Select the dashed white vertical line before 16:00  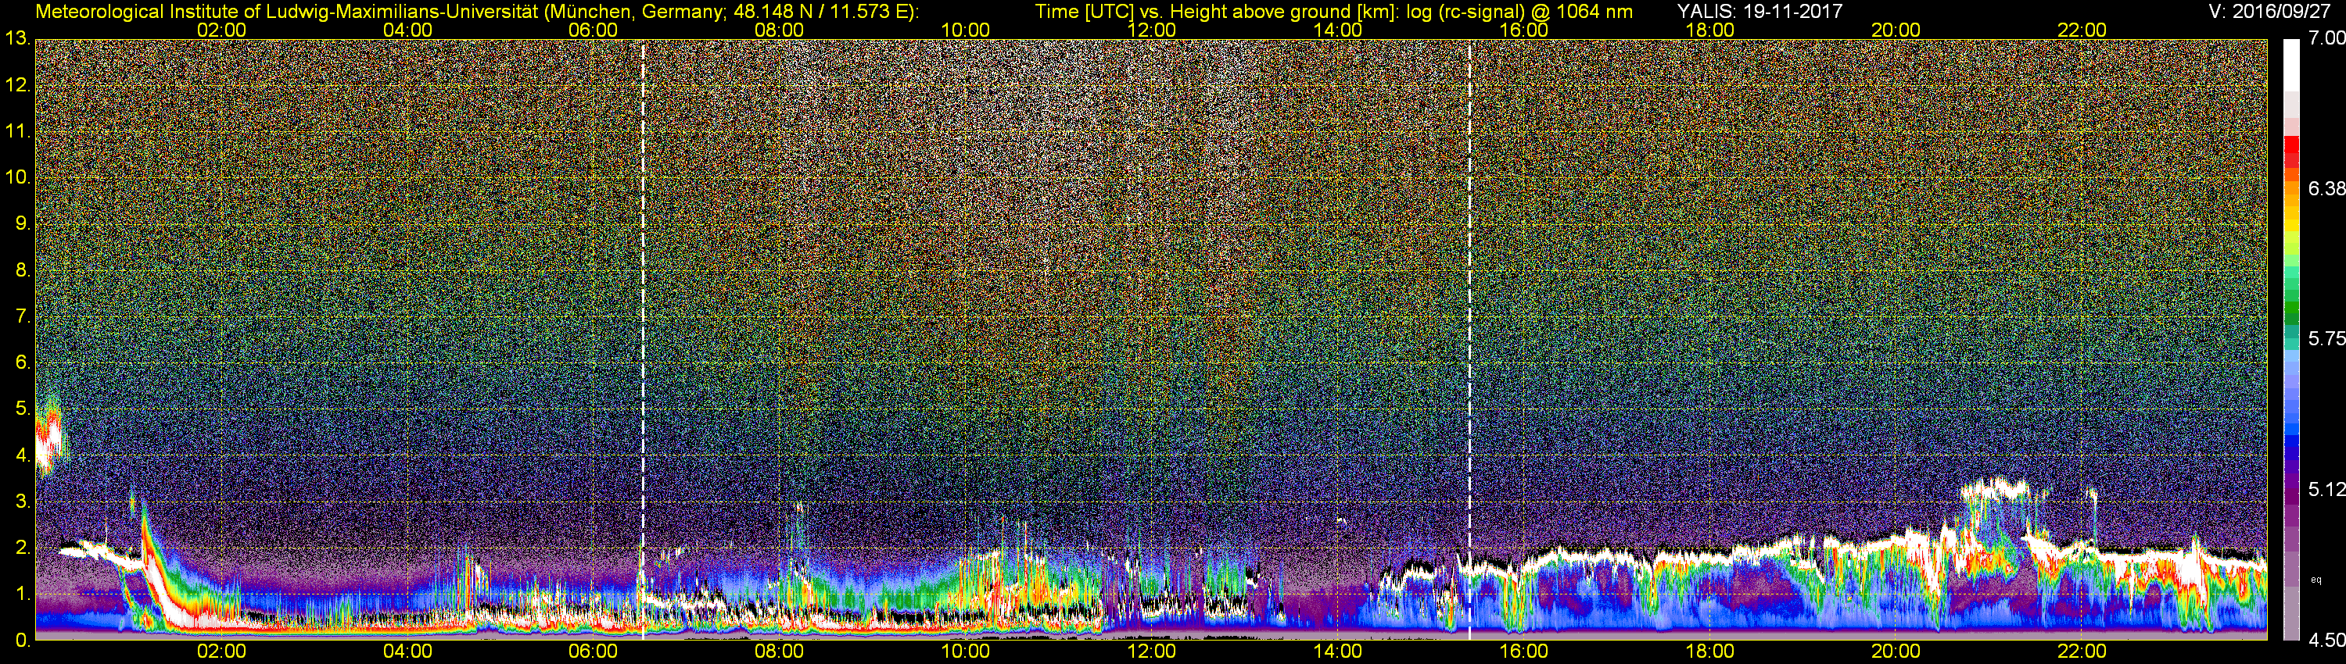tap(1470, 340)
